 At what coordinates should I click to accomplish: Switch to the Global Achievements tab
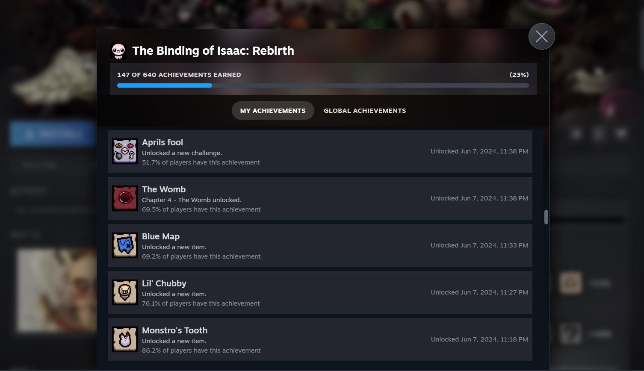(x=365, y=111)
